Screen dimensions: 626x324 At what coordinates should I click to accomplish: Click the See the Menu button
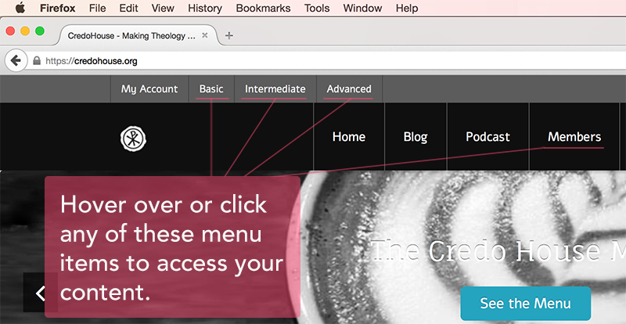525,303
